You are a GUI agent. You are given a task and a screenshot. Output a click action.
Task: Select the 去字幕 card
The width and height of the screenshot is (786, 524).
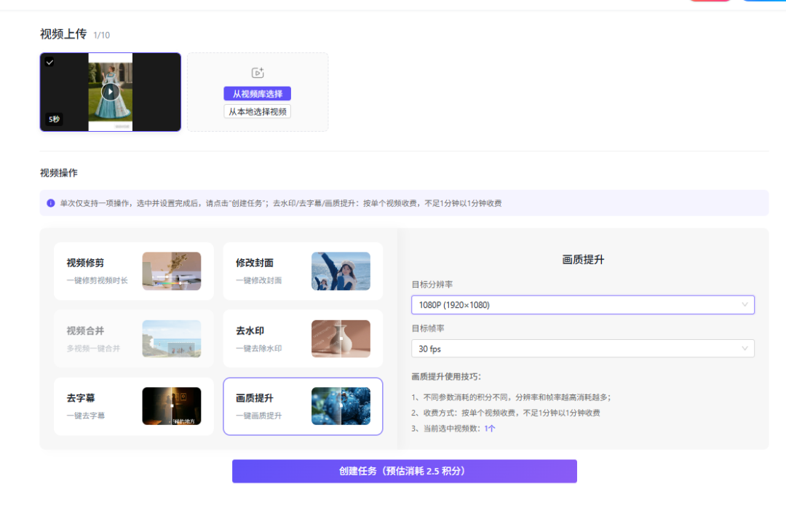[134, 406]
